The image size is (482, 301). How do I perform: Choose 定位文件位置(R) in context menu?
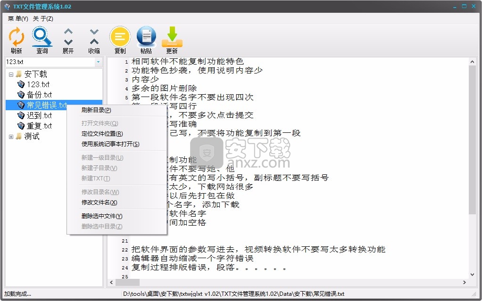point(117,134)
